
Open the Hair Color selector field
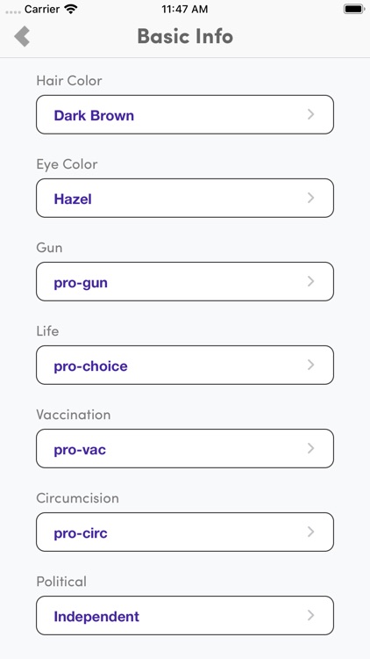[185, 114]
